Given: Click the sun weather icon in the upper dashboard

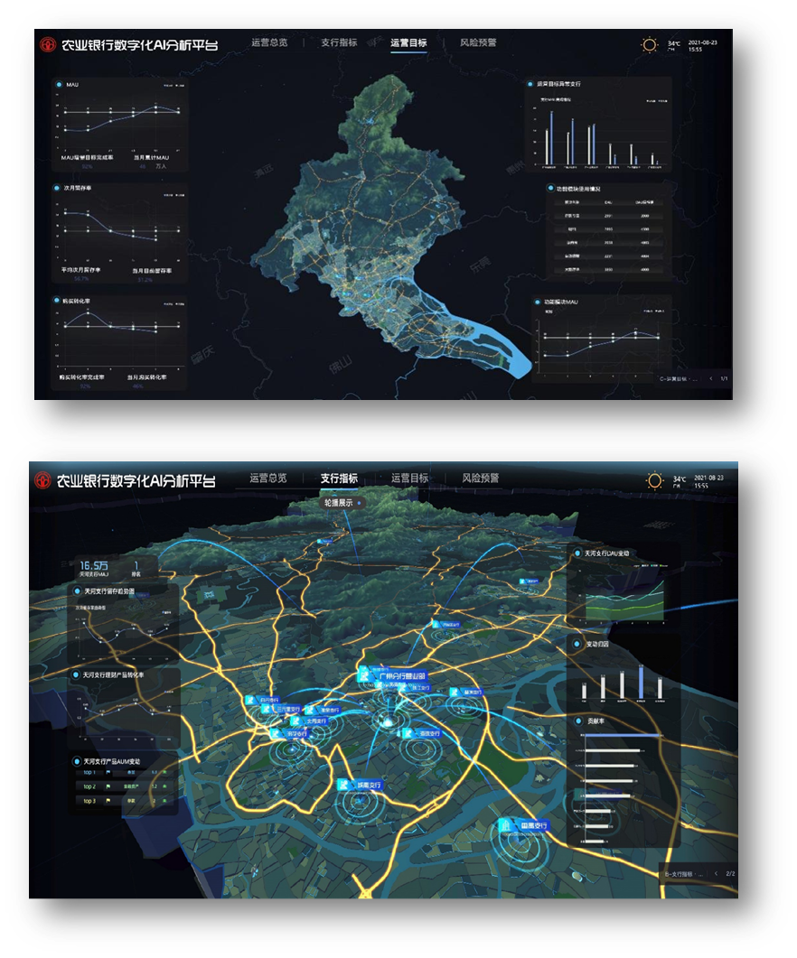Looking at the screenshot, I should pos(649,45).
